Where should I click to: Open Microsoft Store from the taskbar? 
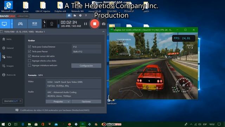(36, 124)
